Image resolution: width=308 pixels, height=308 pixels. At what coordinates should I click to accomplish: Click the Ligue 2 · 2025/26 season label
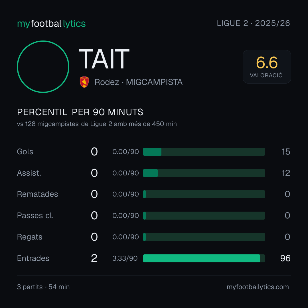pos(254,23)
